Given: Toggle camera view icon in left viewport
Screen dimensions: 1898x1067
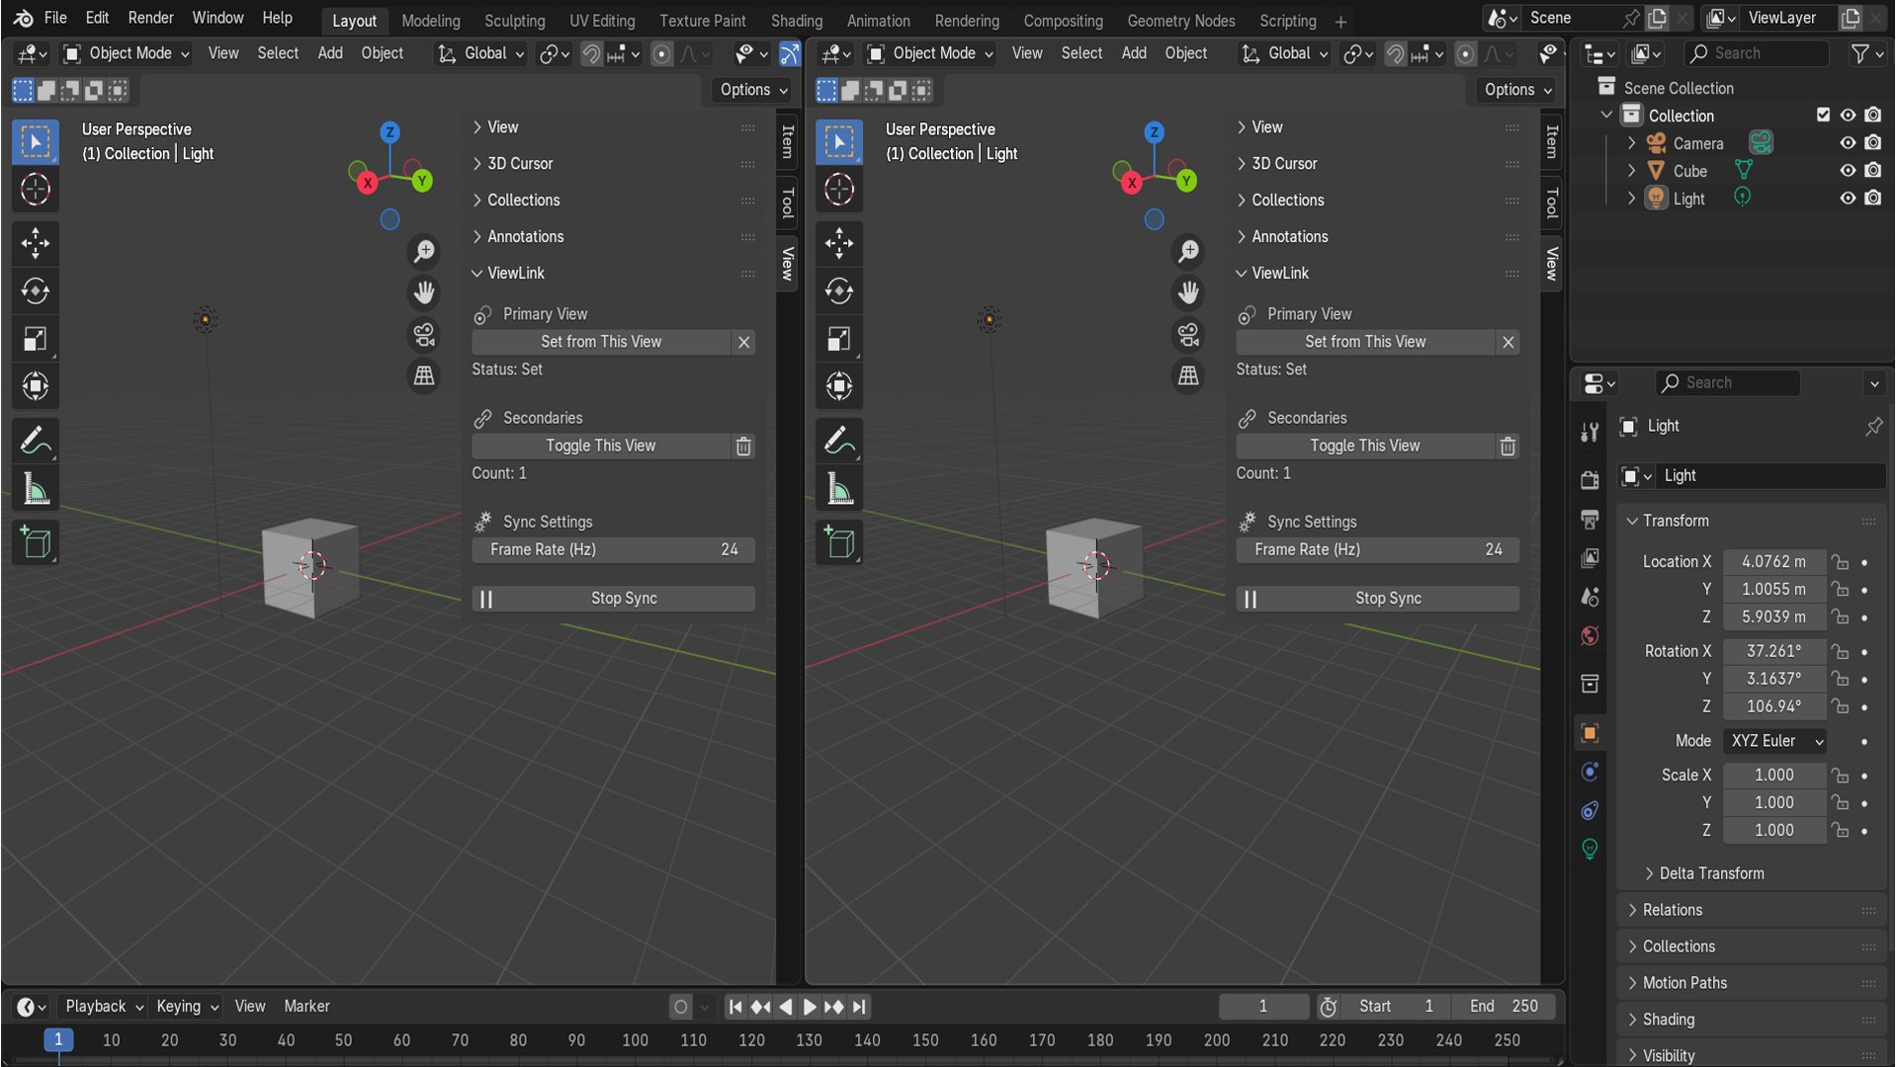Looking at the screenshot, I should tap(424, 335).
